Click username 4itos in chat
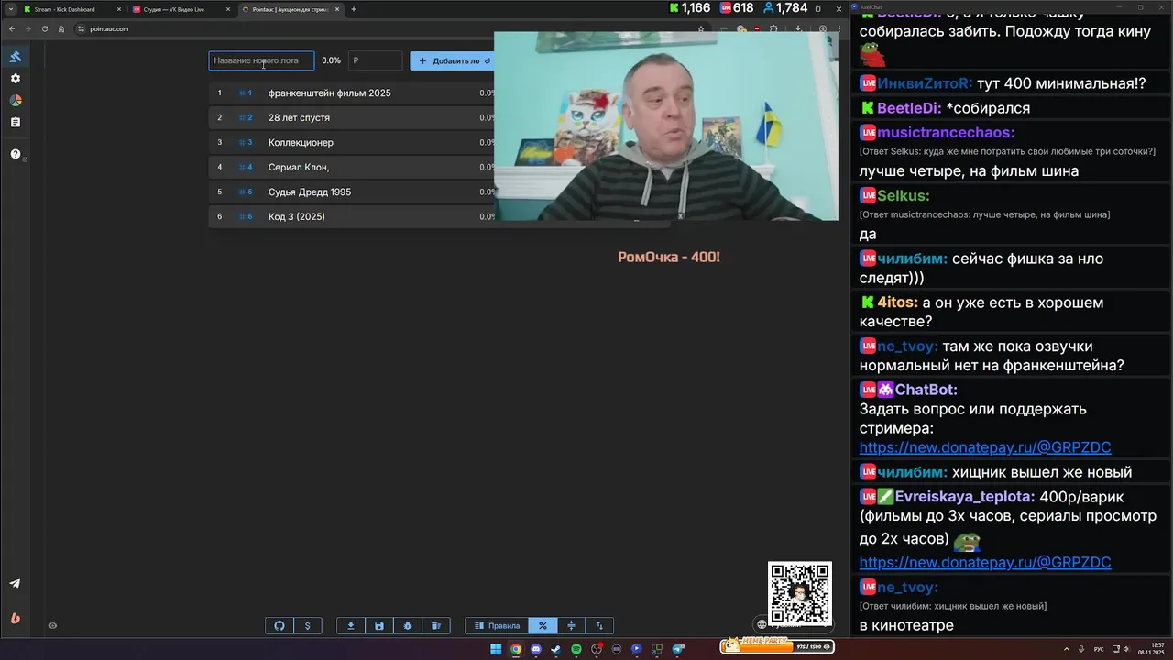Viewport: 1173px width, 660px height. [898, 302]
